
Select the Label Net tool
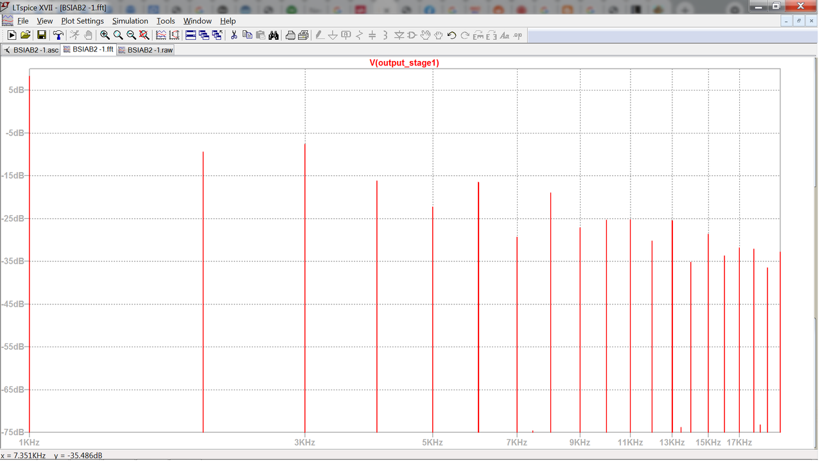(346, 35)
